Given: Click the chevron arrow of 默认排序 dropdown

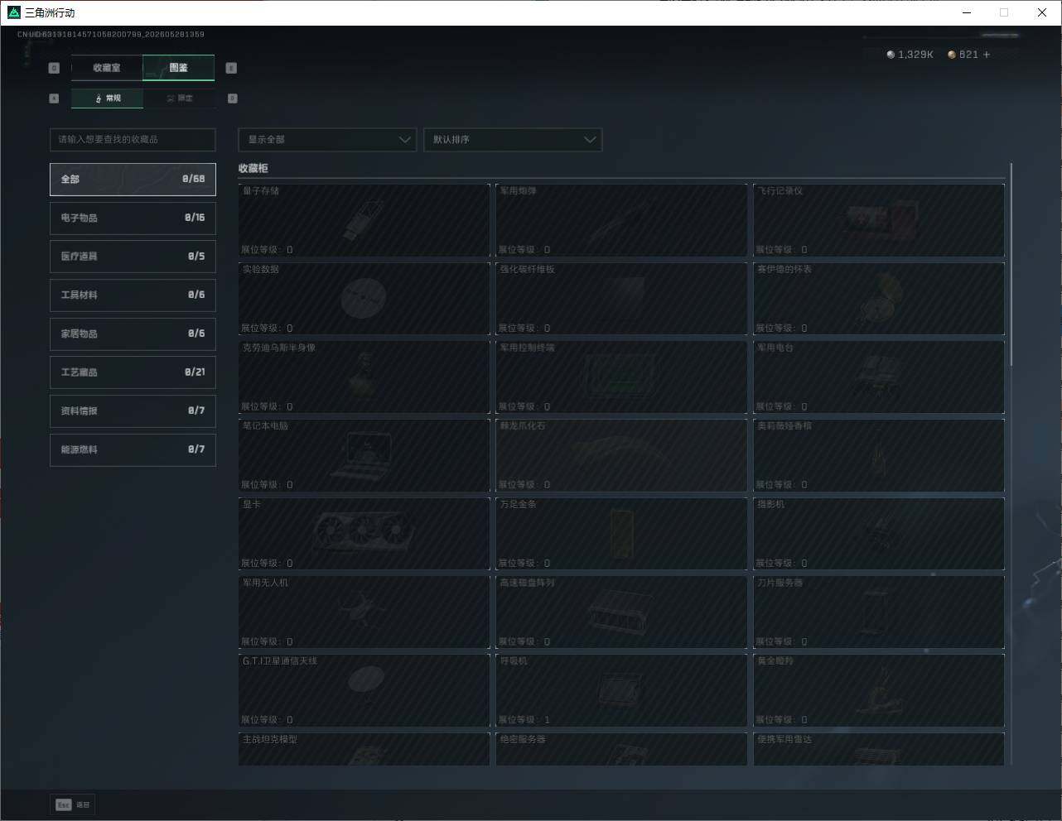Looking at the screenshot, I should pos(590,140).
